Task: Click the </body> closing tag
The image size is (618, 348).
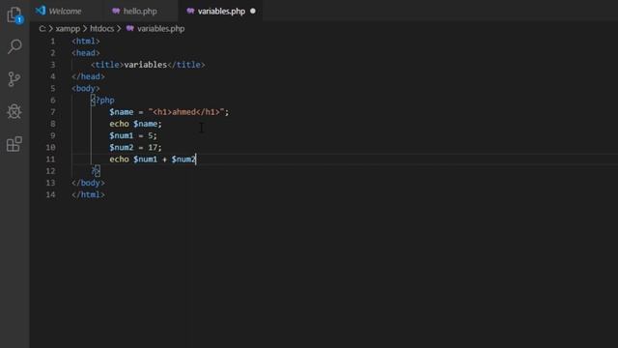Action: 88,183
